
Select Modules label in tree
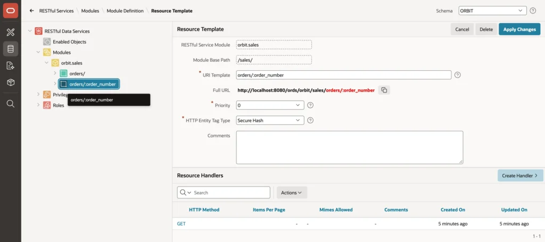coord(62,53)
